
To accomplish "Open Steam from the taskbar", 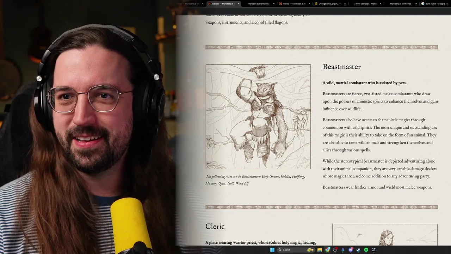I will (x=358, y=250).
